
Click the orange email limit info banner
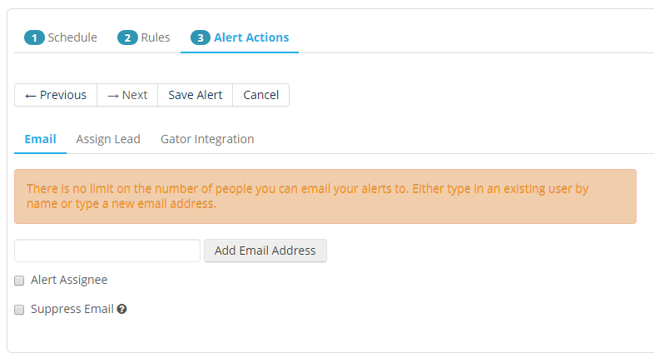(325, 196)
